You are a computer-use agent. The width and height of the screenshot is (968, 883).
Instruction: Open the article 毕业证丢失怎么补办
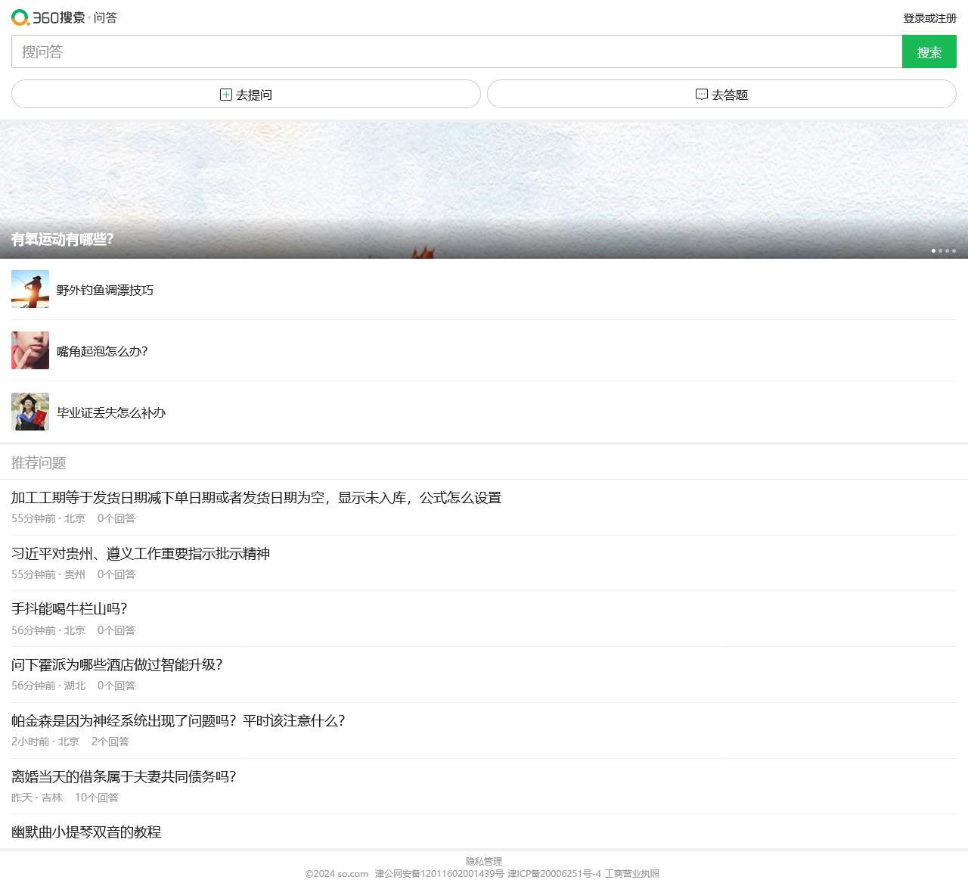point(111,412)
